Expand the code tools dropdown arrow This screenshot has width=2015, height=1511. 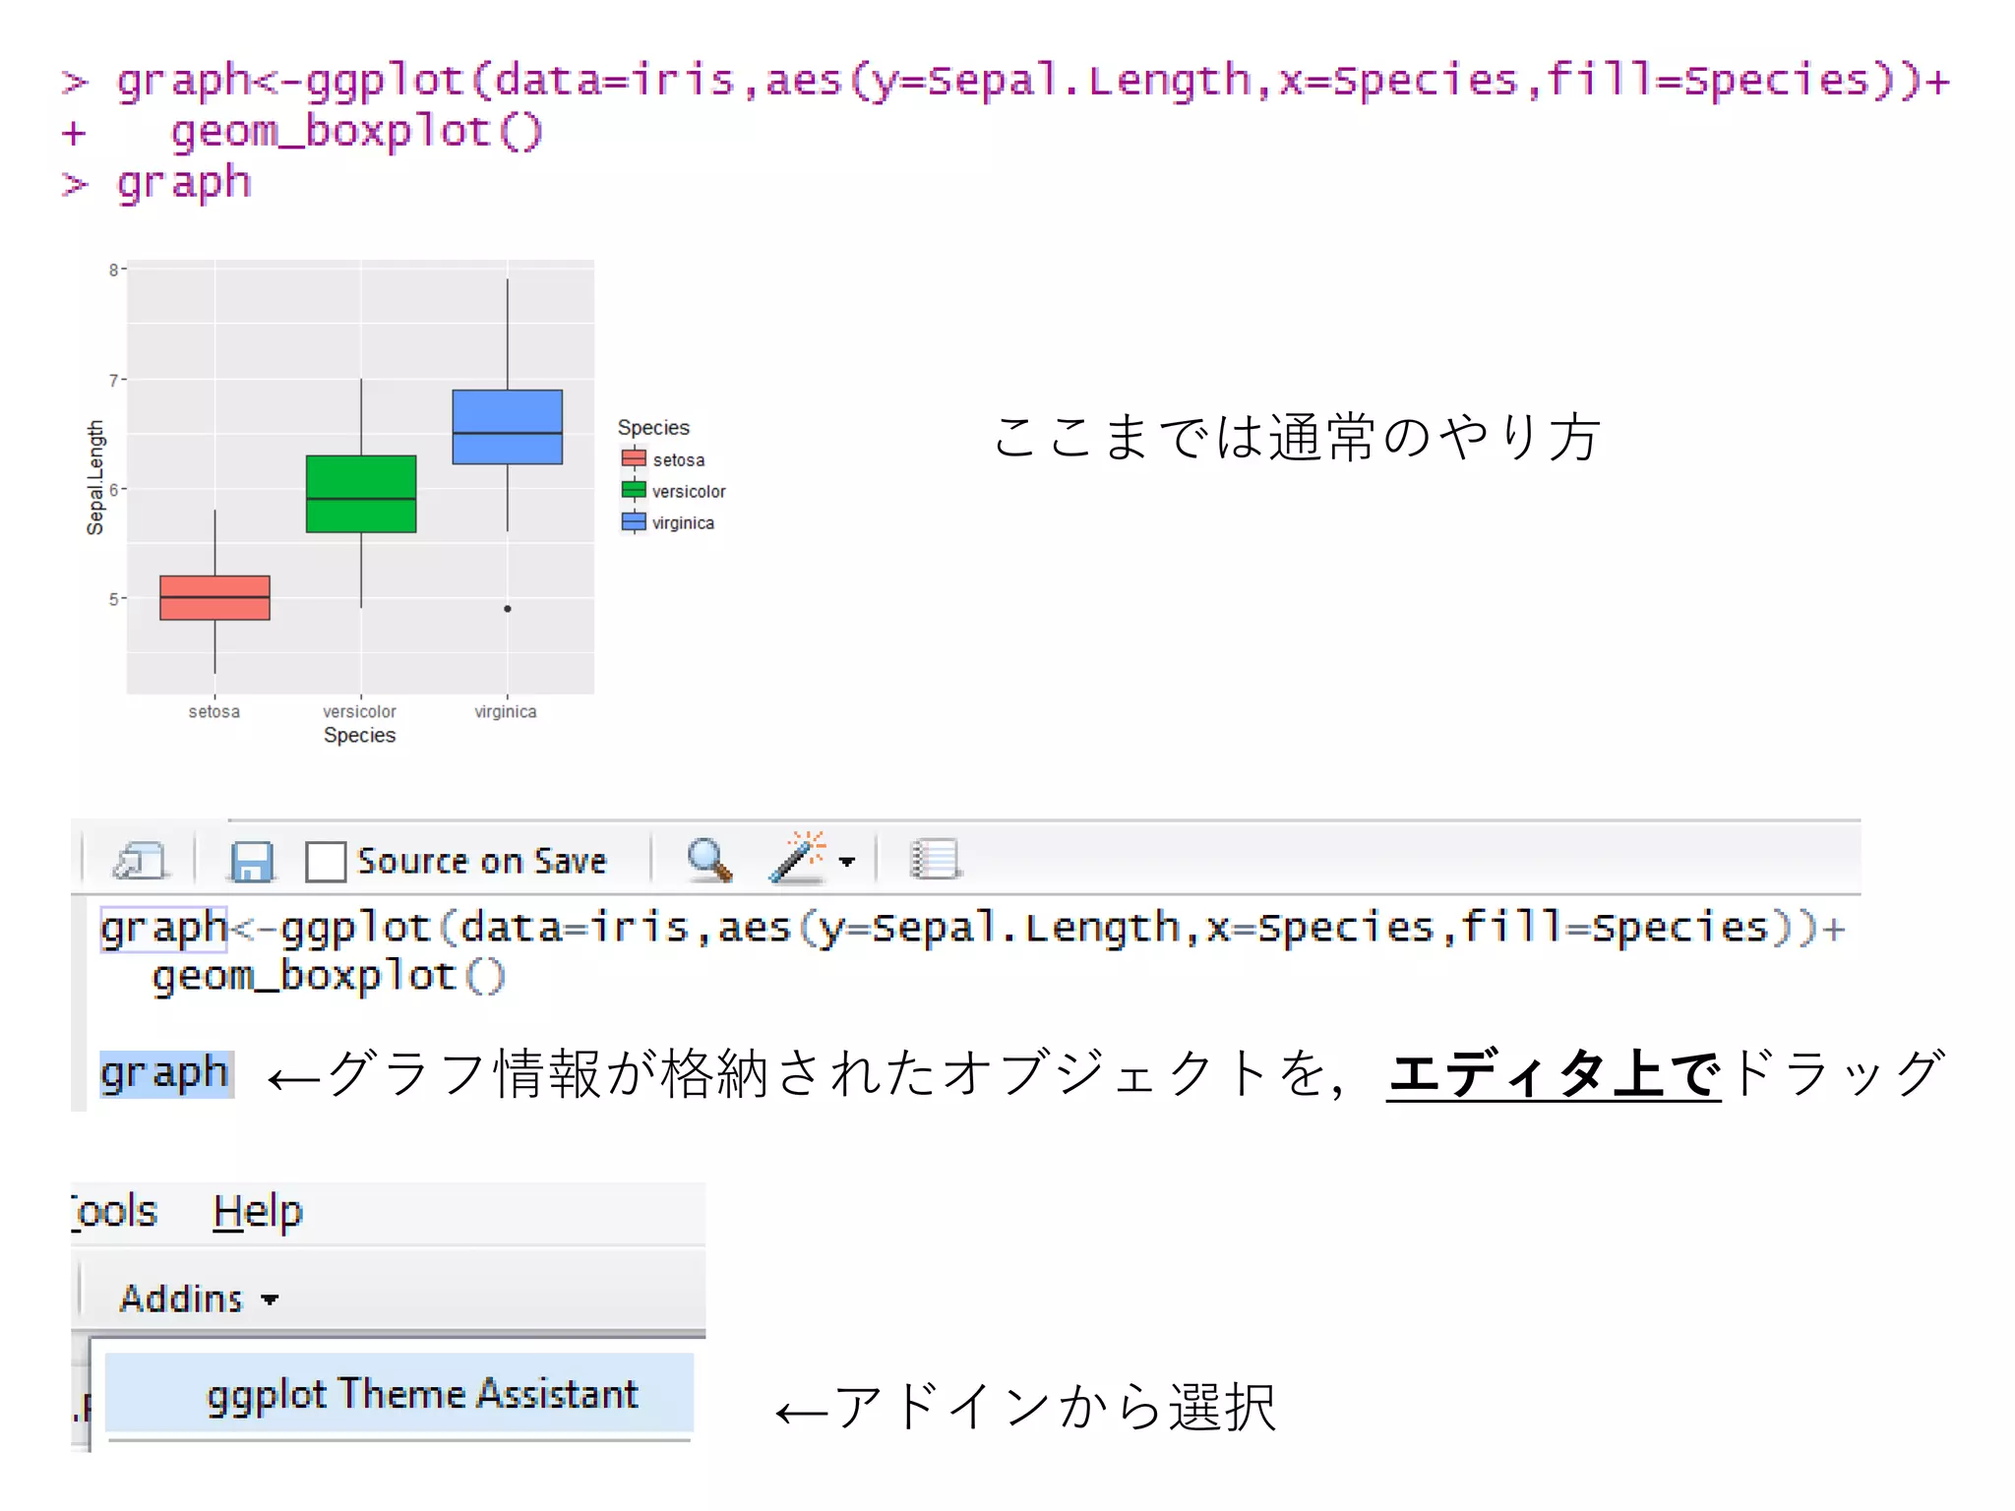pos(847,862)
